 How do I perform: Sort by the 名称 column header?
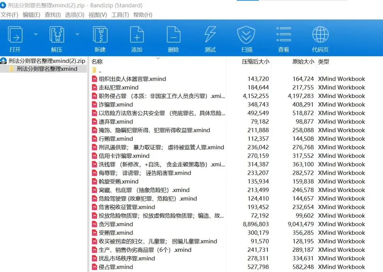tap(97, 62)
